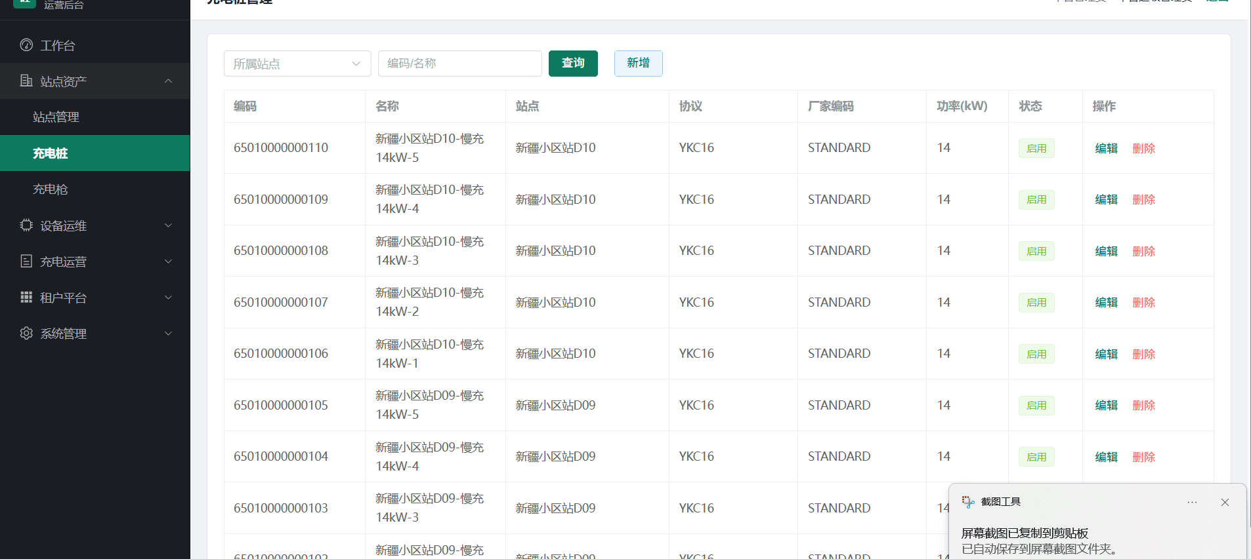
Task: Edit row 65010000000104
Action: point(1106,457)
